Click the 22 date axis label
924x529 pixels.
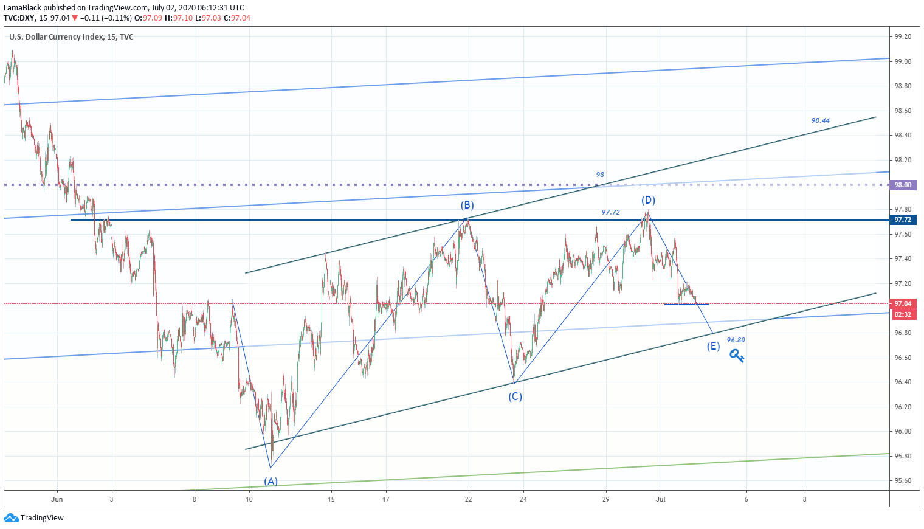(x=468, y=499)
